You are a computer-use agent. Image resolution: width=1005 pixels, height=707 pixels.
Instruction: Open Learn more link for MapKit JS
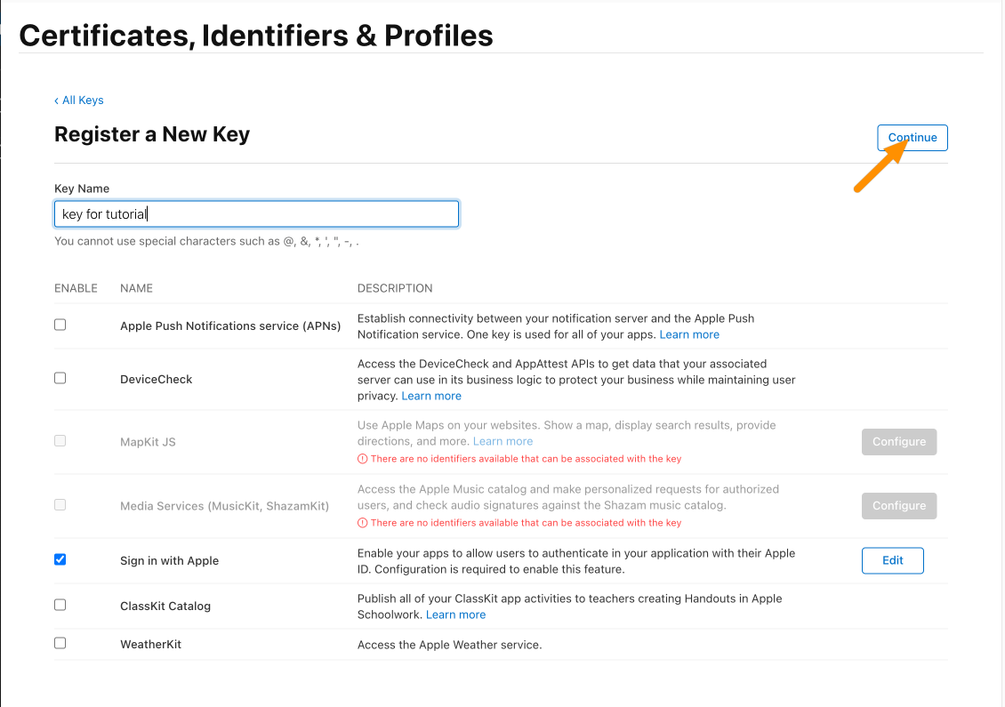click(x=502, y=441)
